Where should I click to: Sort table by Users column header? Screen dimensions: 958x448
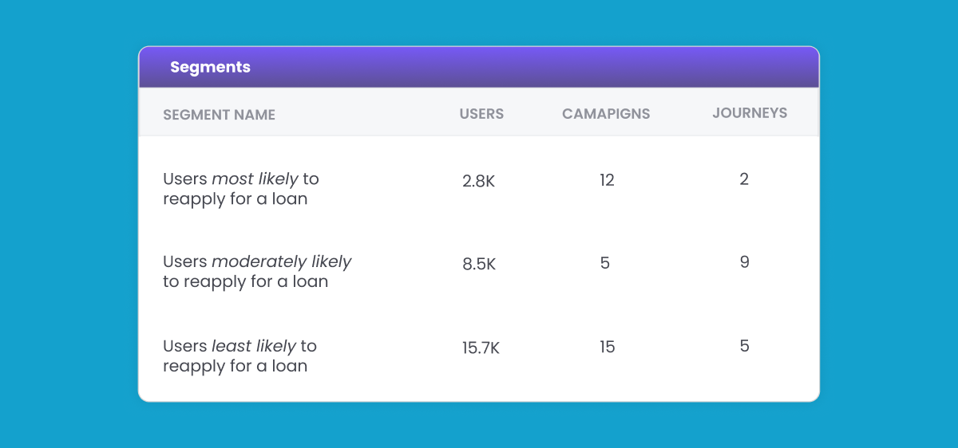pos(481,113)
